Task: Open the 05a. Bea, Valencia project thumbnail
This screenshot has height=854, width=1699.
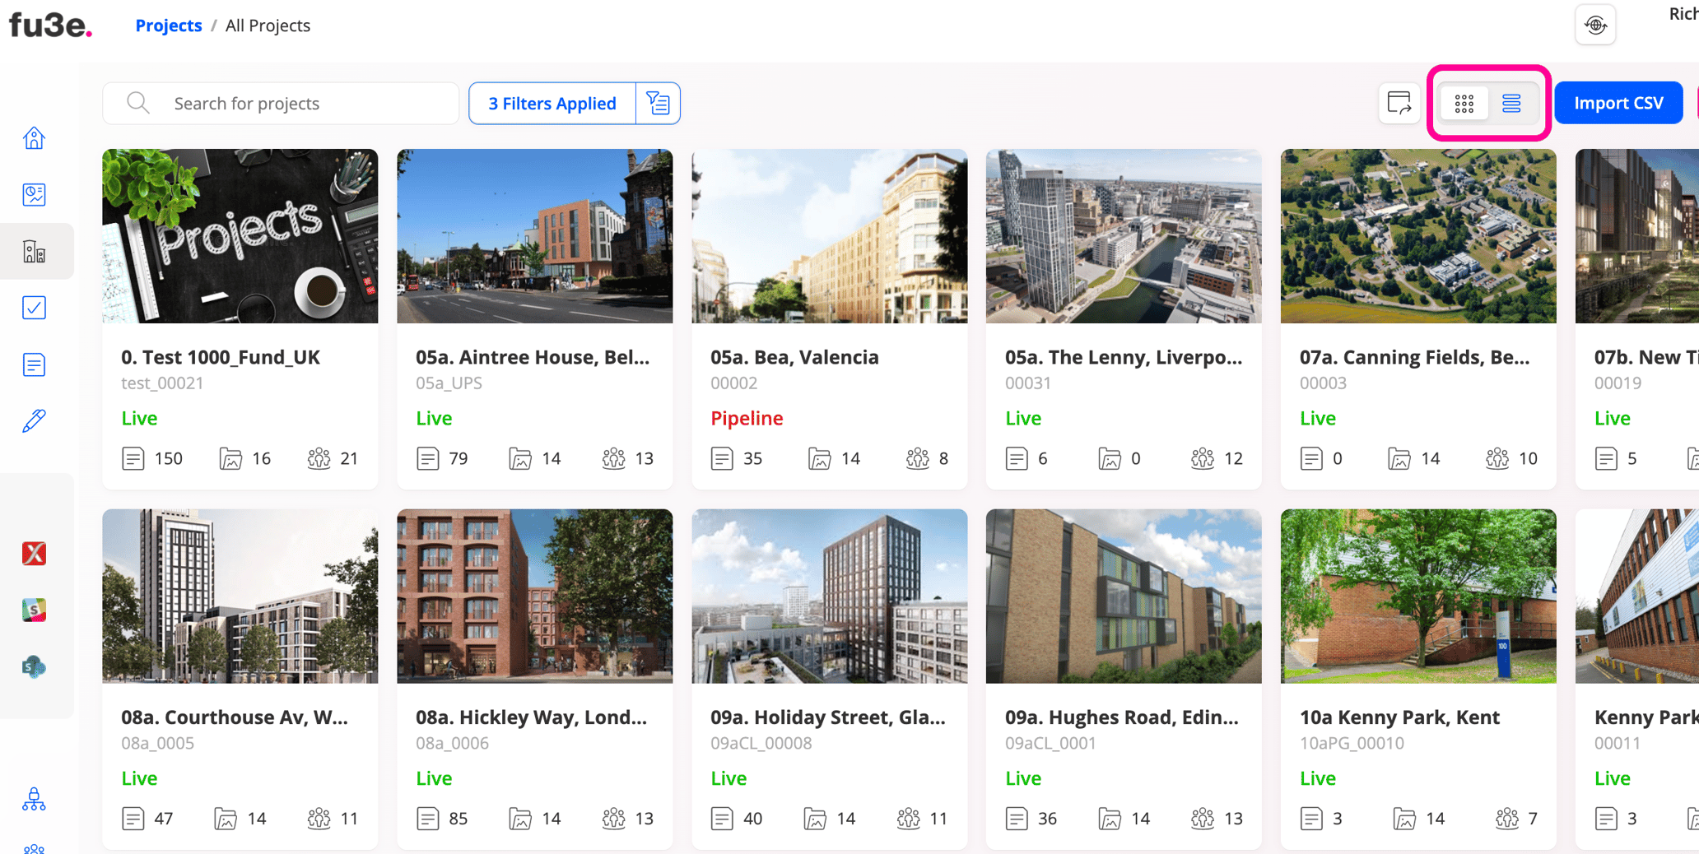Action: tap(829, 236)
